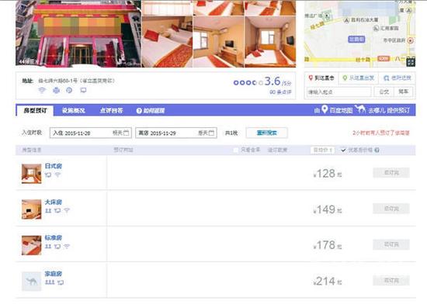Image resolution: width=427 pixels, height=304 pixels.
Task: Open the large hotel storefront photo
Action: pyautogui.click(x=78, y=33)
